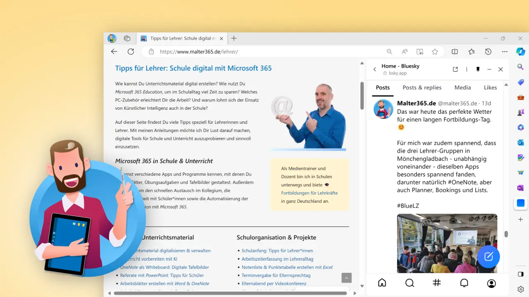
Task: Pin the Bluesky sidebar panel
Action: pos(478,69)
